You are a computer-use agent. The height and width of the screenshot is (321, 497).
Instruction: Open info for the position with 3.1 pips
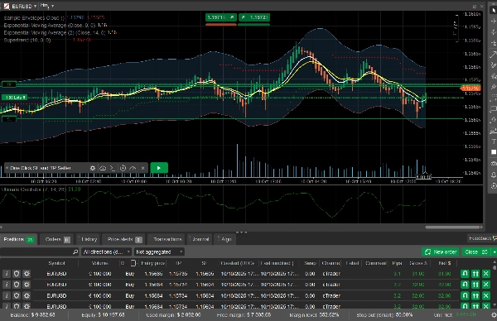click(7, 274)
